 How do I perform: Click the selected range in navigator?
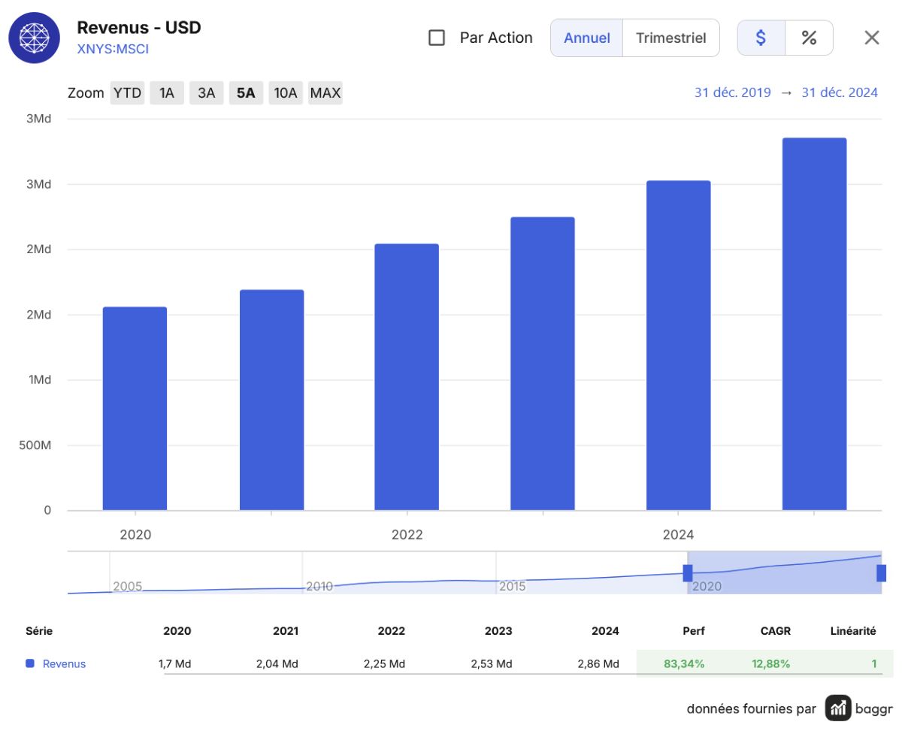click(785, 572)
